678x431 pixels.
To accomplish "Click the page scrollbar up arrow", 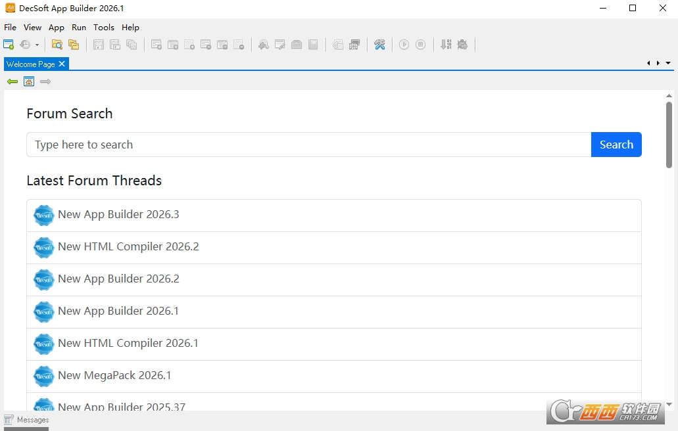I will pyautogui.click(x=669, y=95).
